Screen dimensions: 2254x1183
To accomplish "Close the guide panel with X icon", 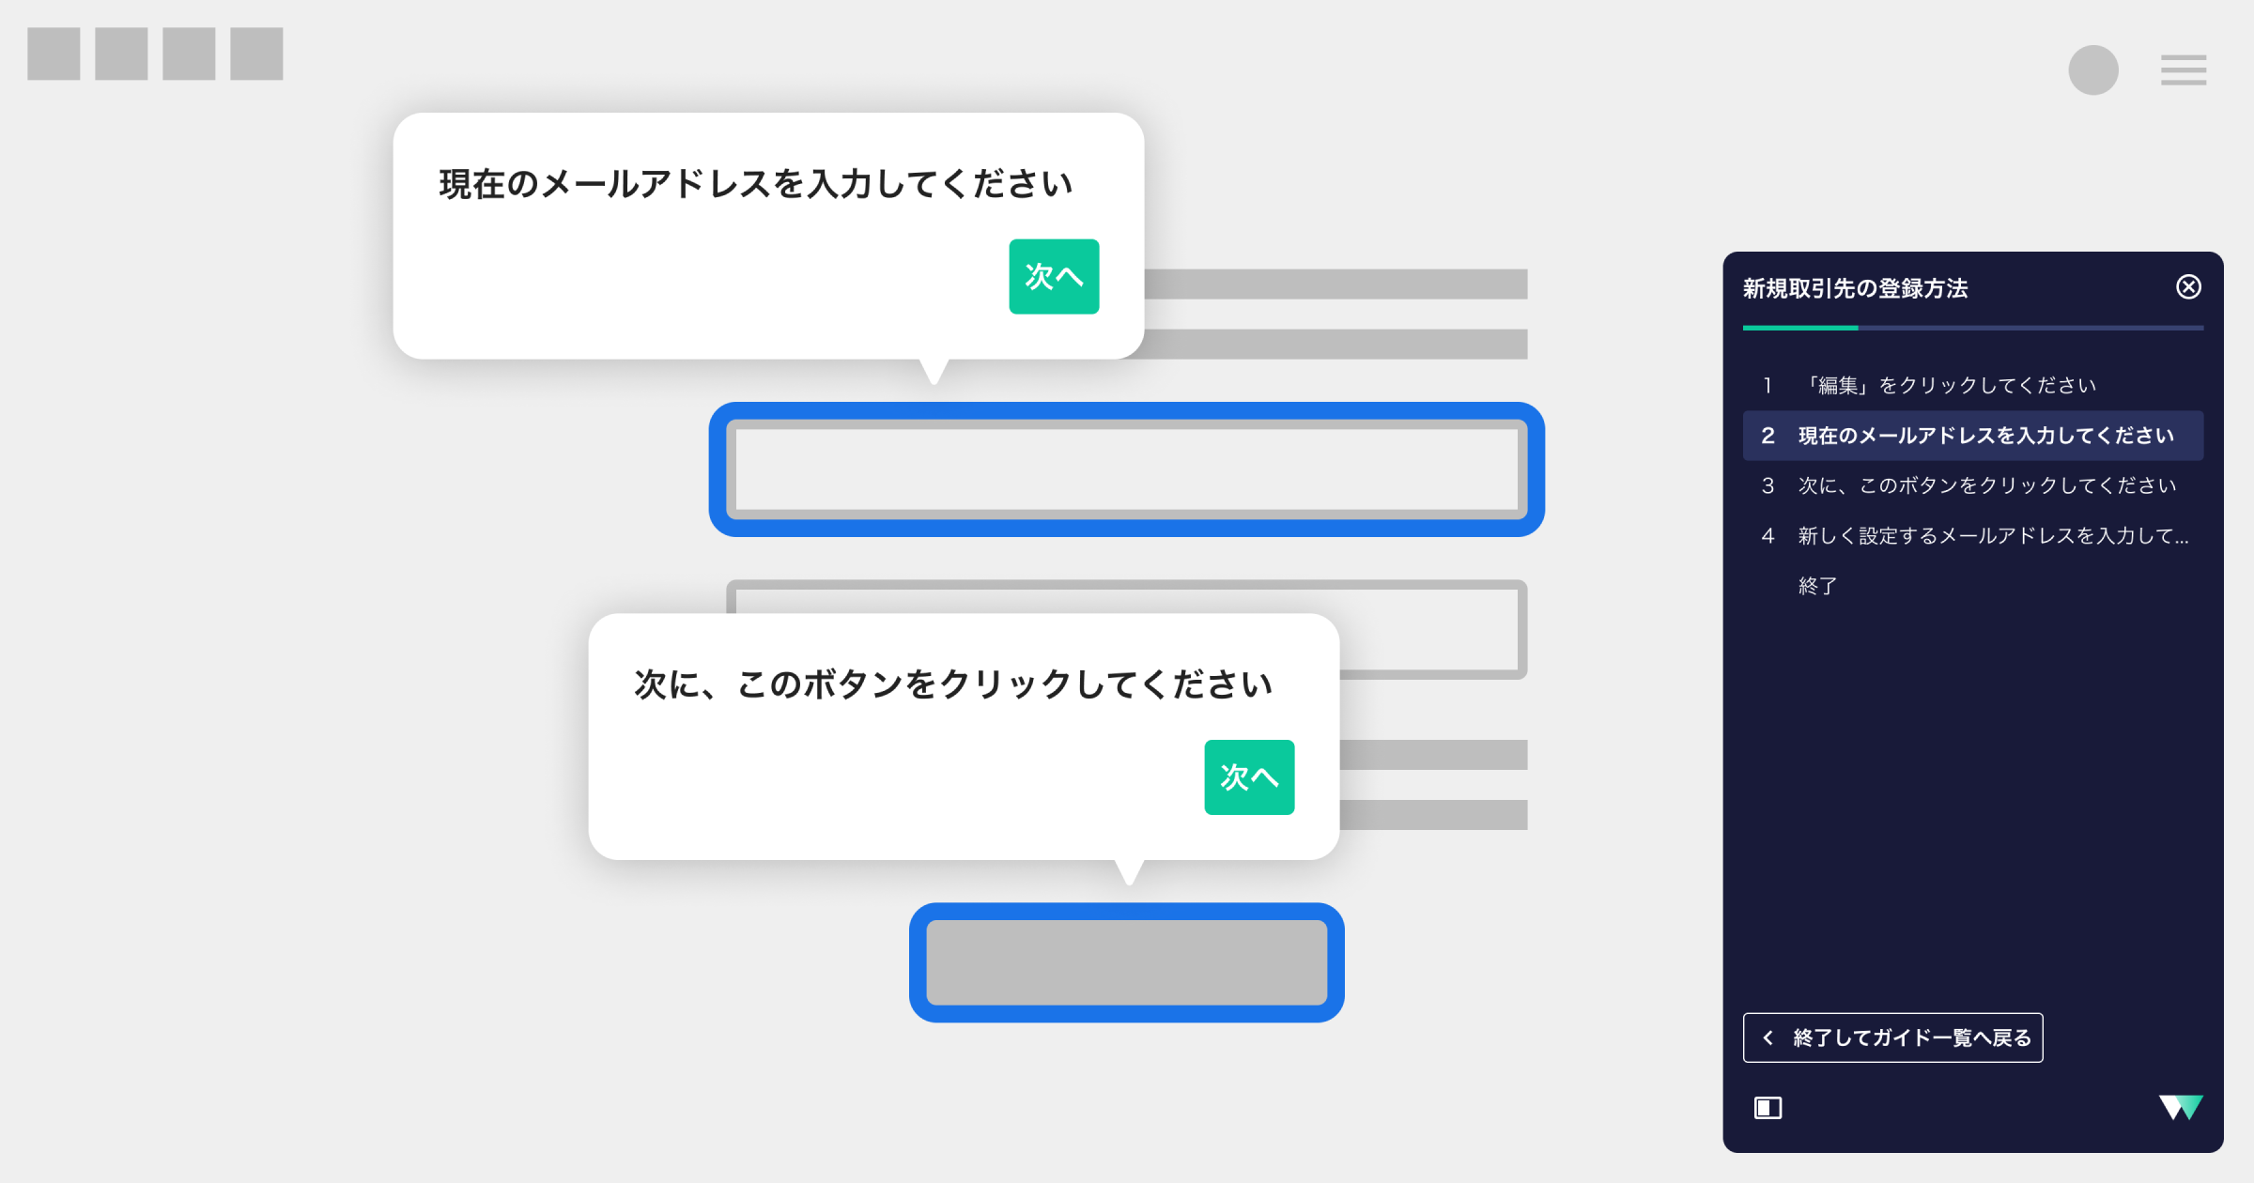I will click(2188, 287).
